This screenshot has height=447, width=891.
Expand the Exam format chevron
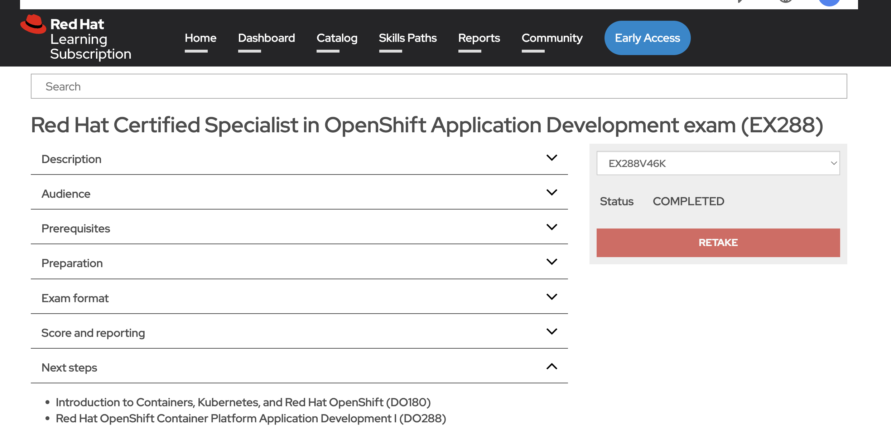click(x=552, y=296)
